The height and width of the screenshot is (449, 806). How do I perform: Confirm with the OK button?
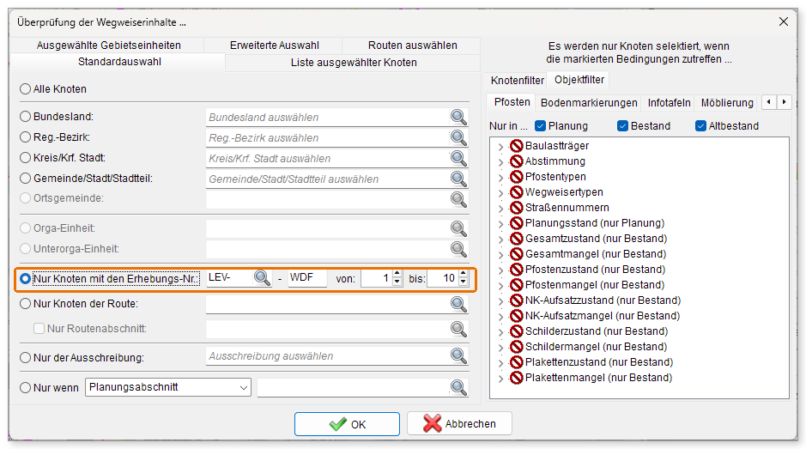pyautogui.click(x=347, y=424)
